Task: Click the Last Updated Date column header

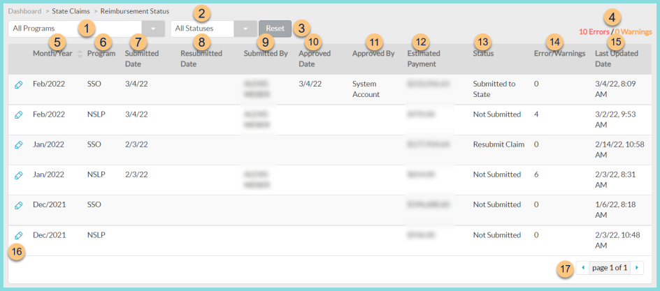Action: (616, 59)
